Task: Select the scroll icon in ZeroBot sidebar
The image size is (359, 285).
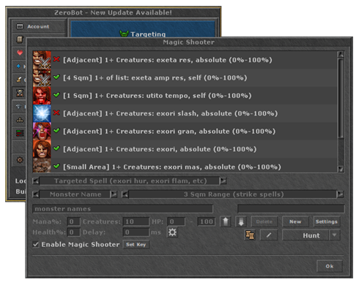Action: (20, 39)
